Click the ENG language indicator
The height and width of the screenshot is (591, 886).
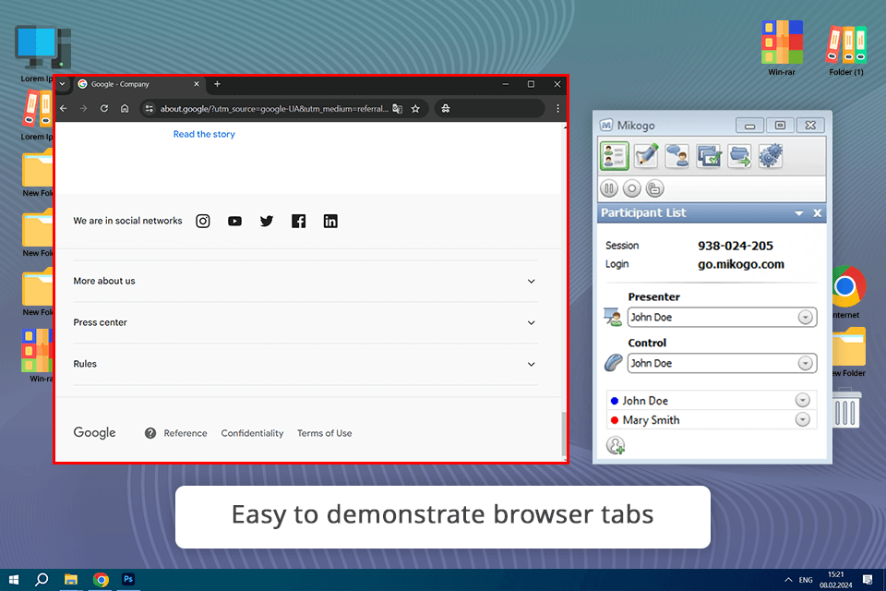click(806, 580)
